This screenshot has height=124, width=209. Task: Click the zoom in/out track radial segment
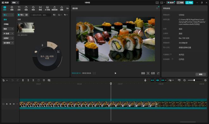click(52, 45)
